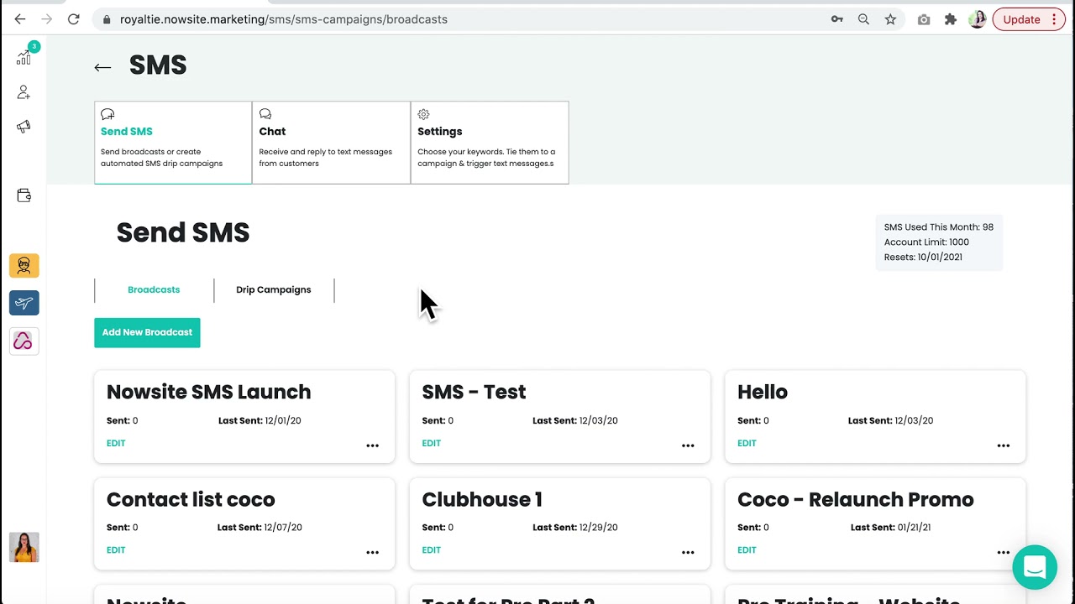Open the yellow face app icon
Viewport: 1075px width, 604px height.
pyautogui.click(x=24, y=266)
